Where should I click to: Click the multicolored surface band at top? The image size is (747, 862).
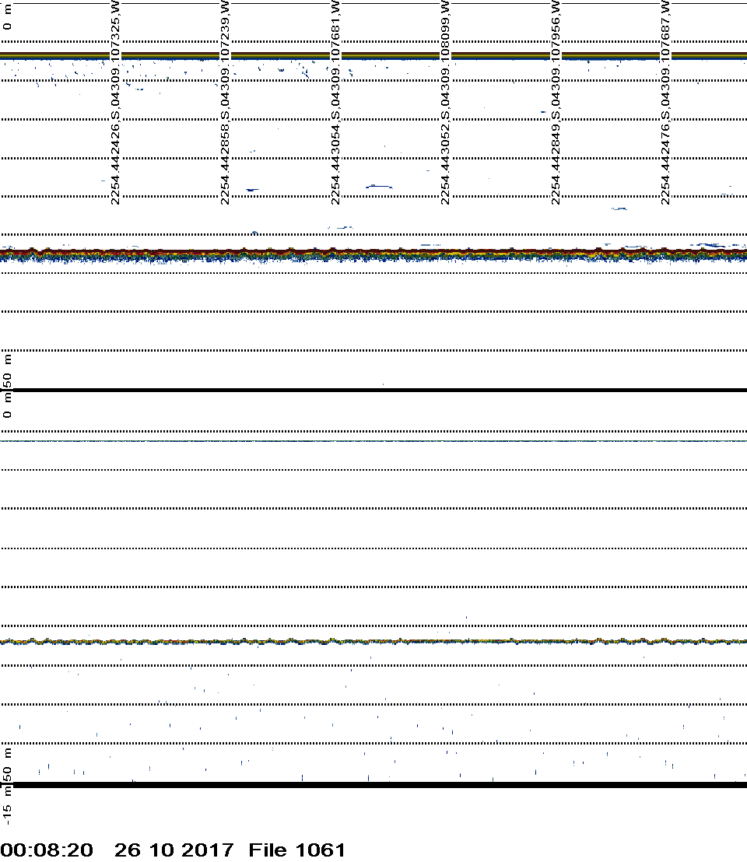click(x=373, y=55)
